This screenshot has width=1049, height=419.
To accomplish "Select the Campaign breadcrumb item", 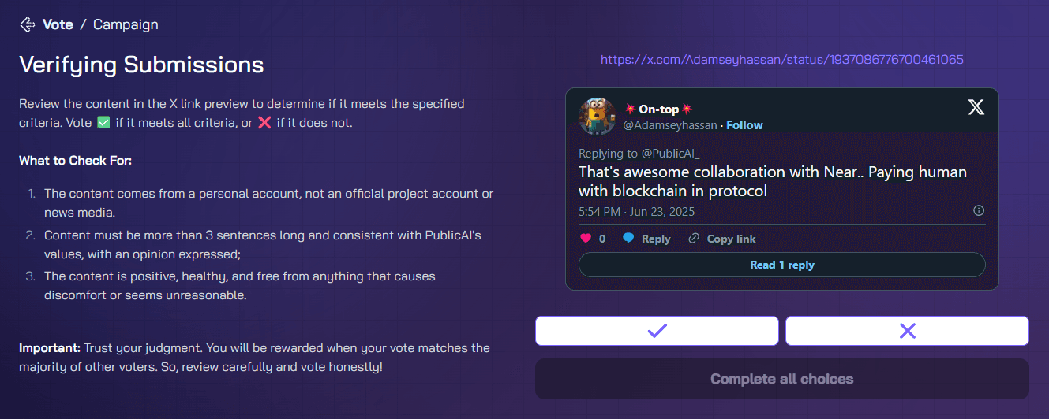I will coord(126,24).
